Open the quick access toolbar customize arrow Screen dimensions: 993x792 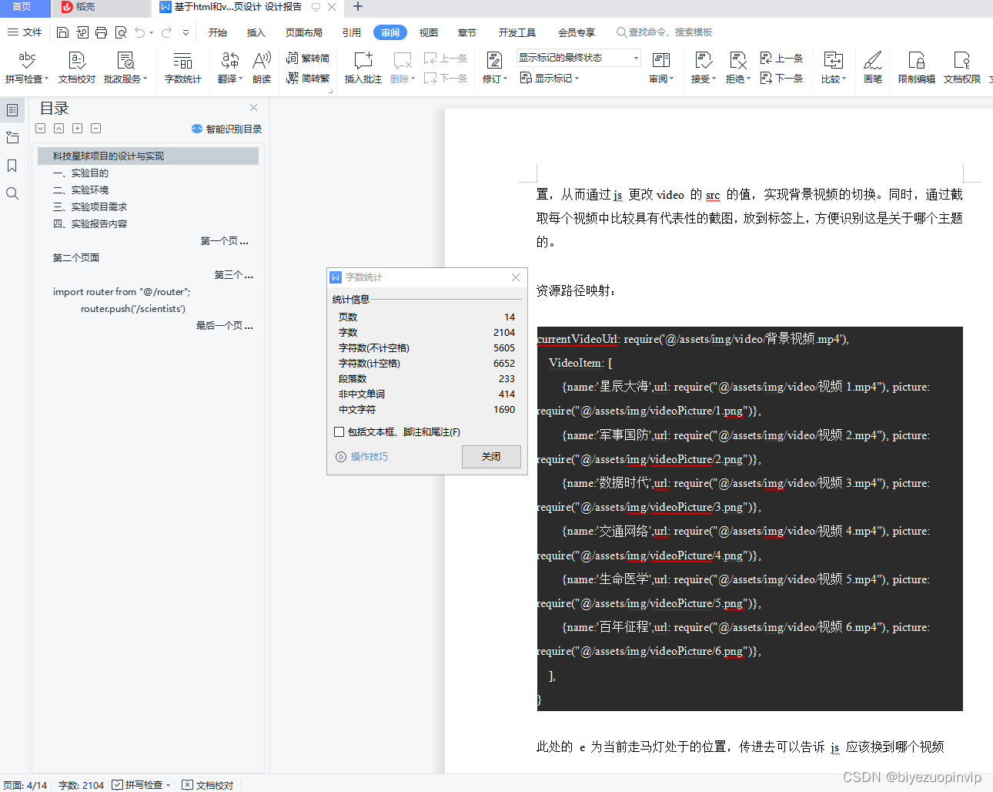pyautogui.click(x=186, y=32)
